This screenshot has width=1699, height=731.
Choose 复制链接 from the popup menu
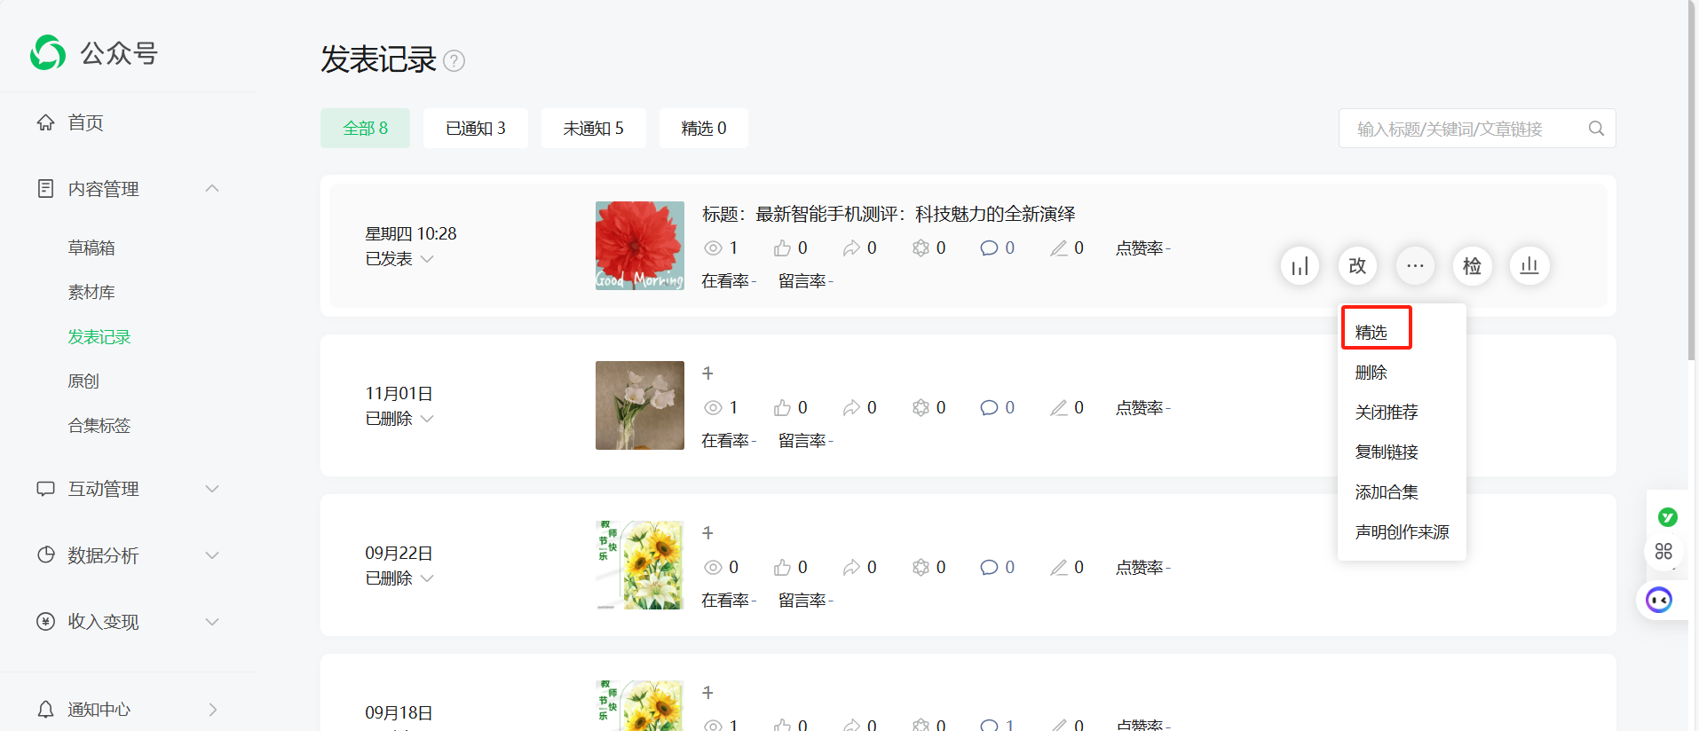tap(1387, 452)
